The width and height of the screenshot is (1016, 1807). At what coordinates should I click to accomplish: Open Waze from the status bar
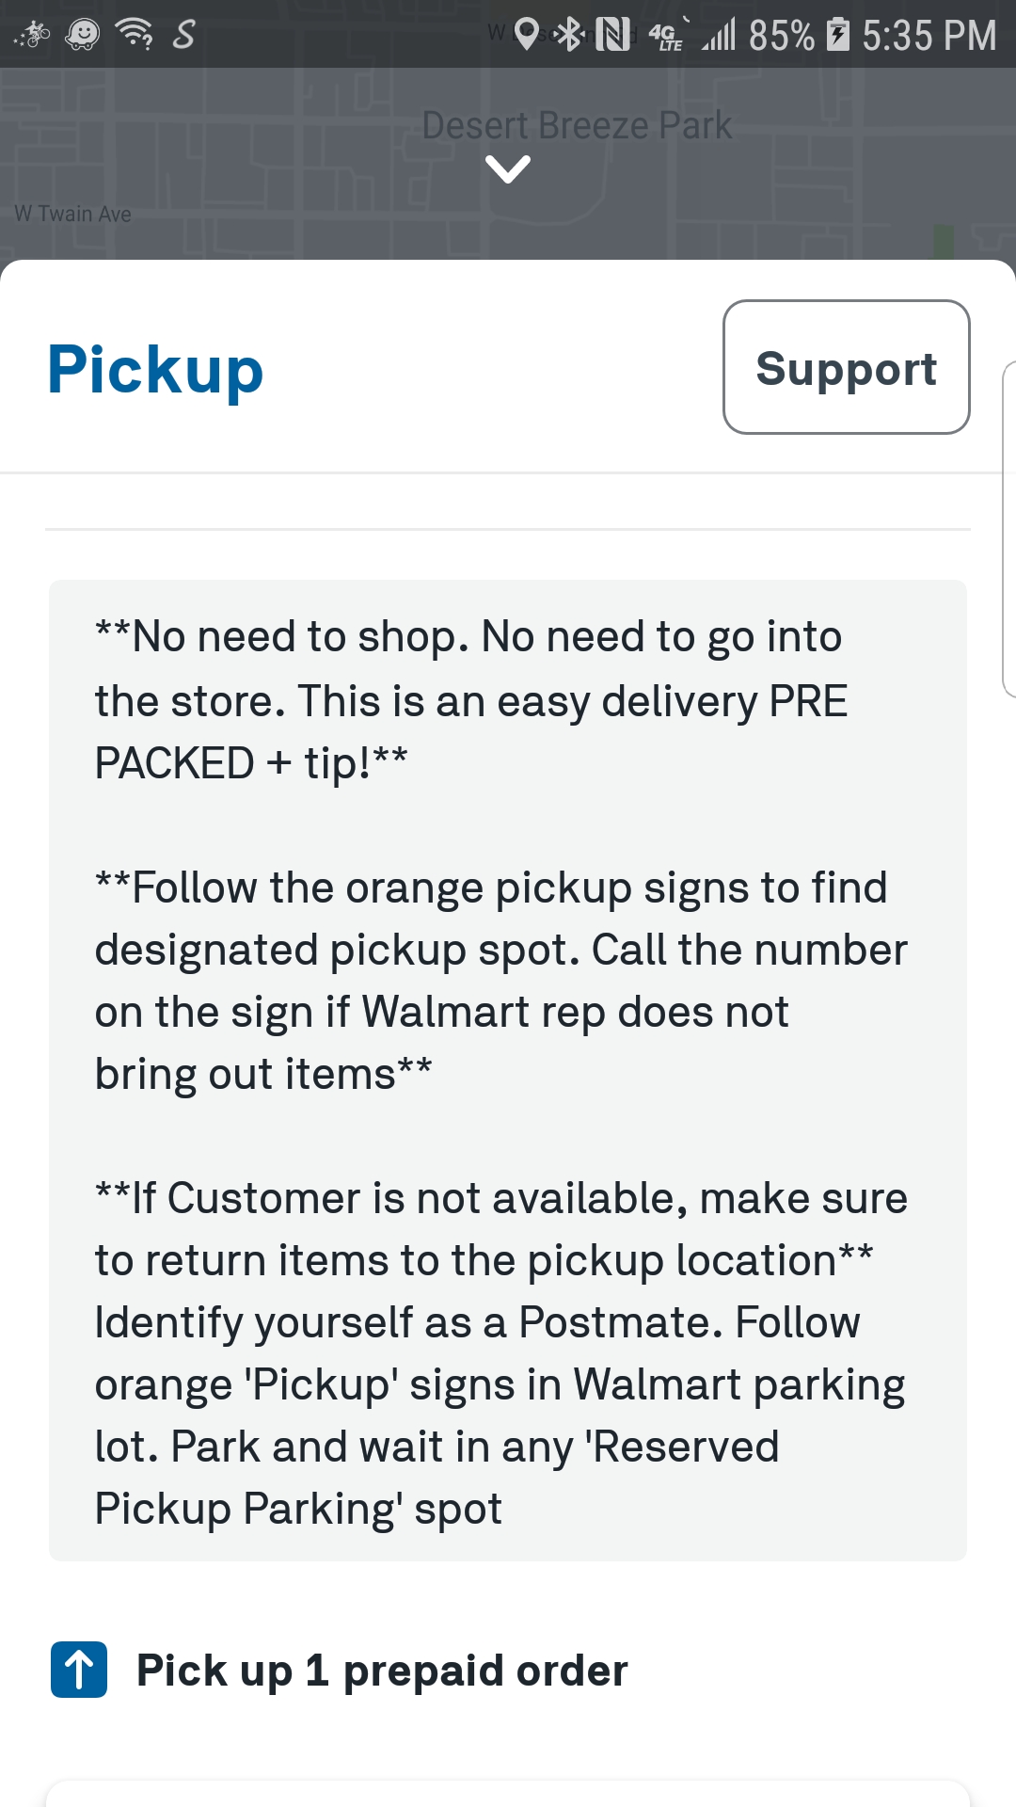tap(81, 35)
